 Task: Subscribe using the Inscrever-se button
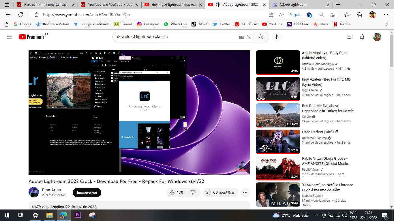point(87,193)
